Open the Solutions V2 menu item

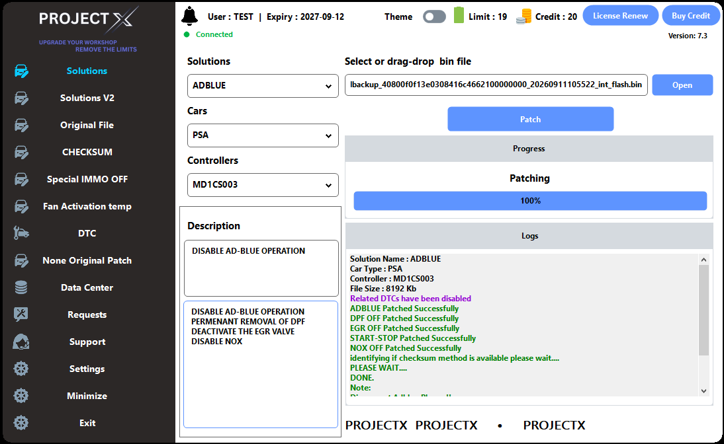click(87, 98)
